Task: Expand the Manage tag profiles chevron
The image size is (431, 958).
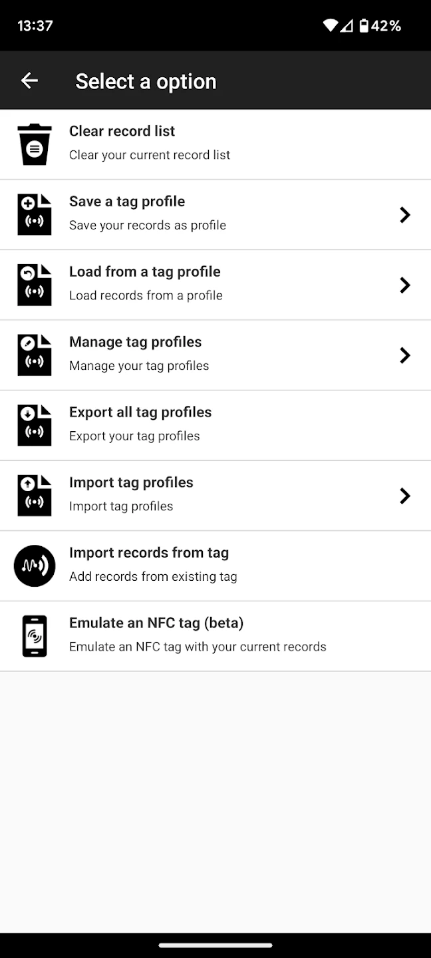Action: click(x=404, y=355)
